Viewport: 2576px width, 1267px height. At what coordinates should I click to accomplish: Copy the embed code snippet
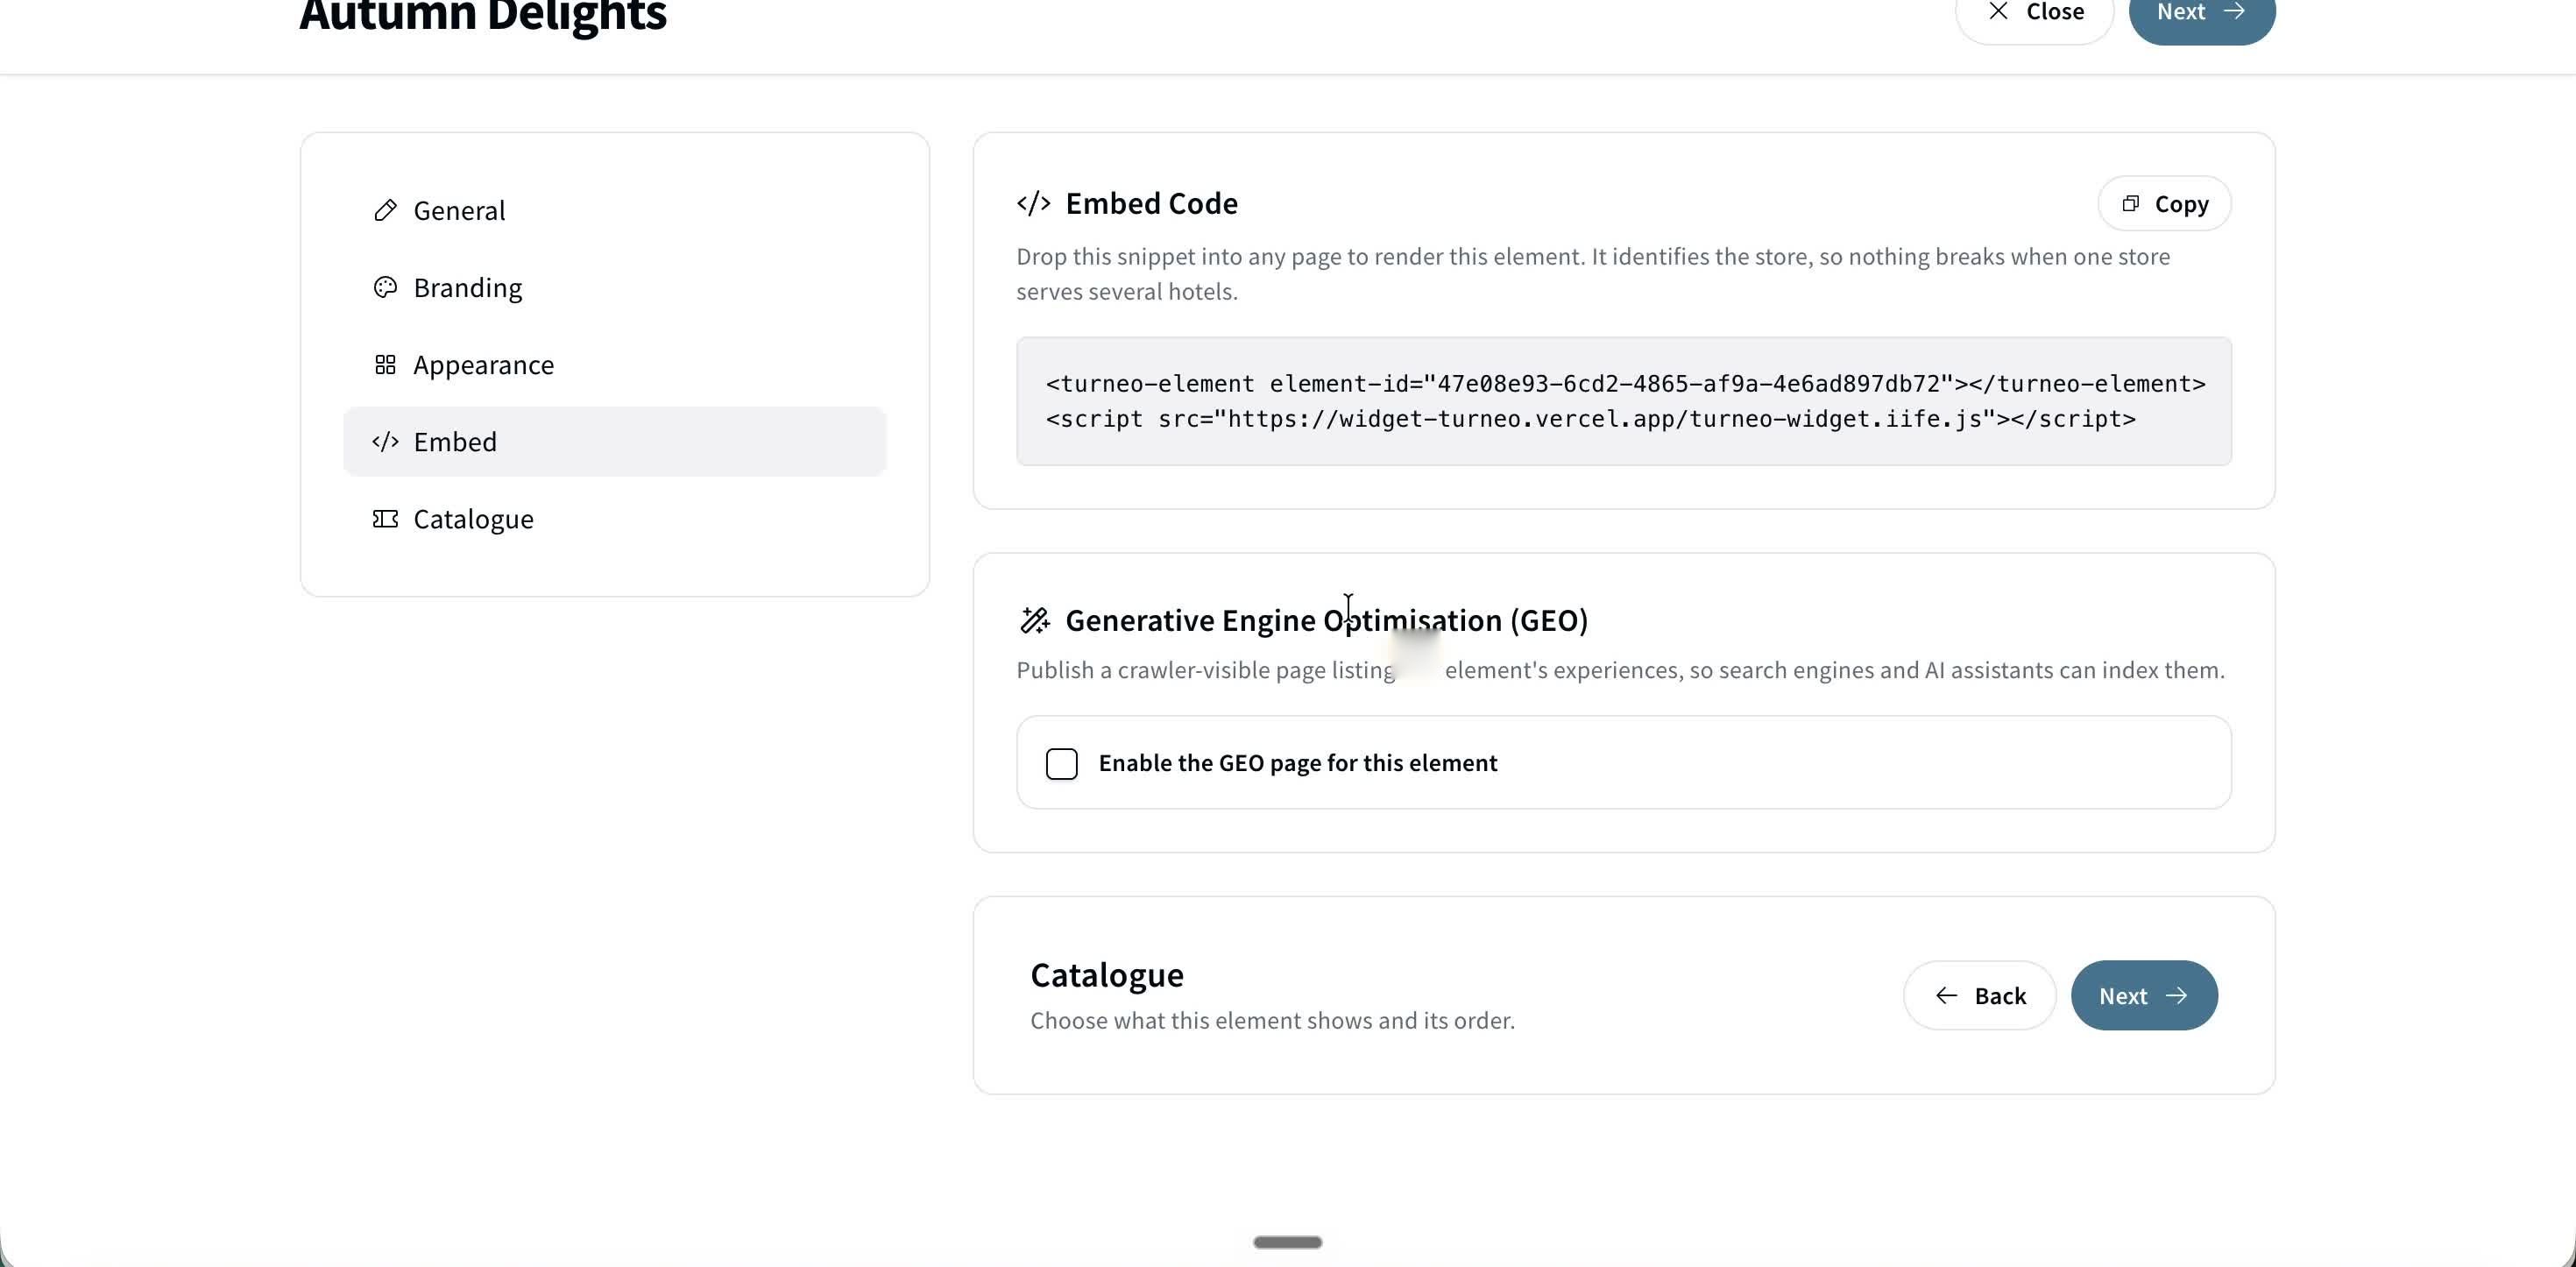pos(2164,203)
